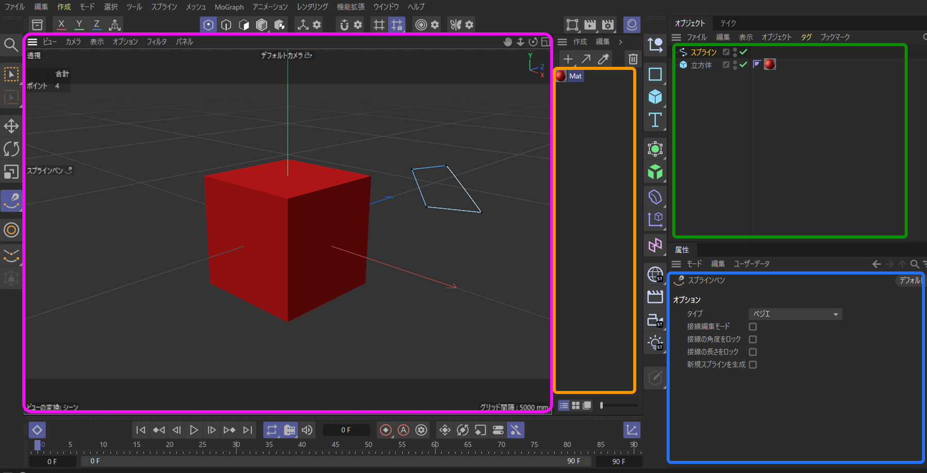Click the Text object icon
The width and height of the screenshot is (927, 473).
coord(655,120)
